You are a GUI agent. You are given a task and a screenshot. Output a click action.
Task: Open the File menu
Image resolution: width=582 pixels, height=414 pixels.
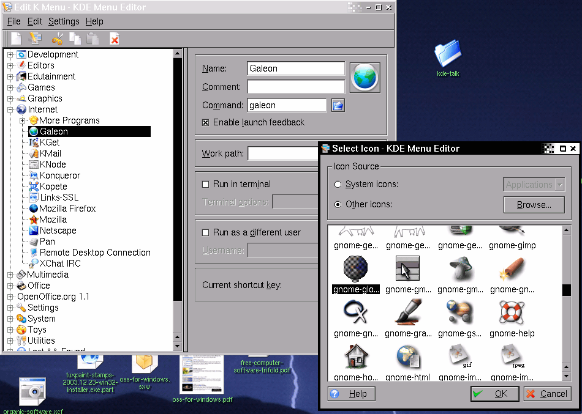point(13,21)
